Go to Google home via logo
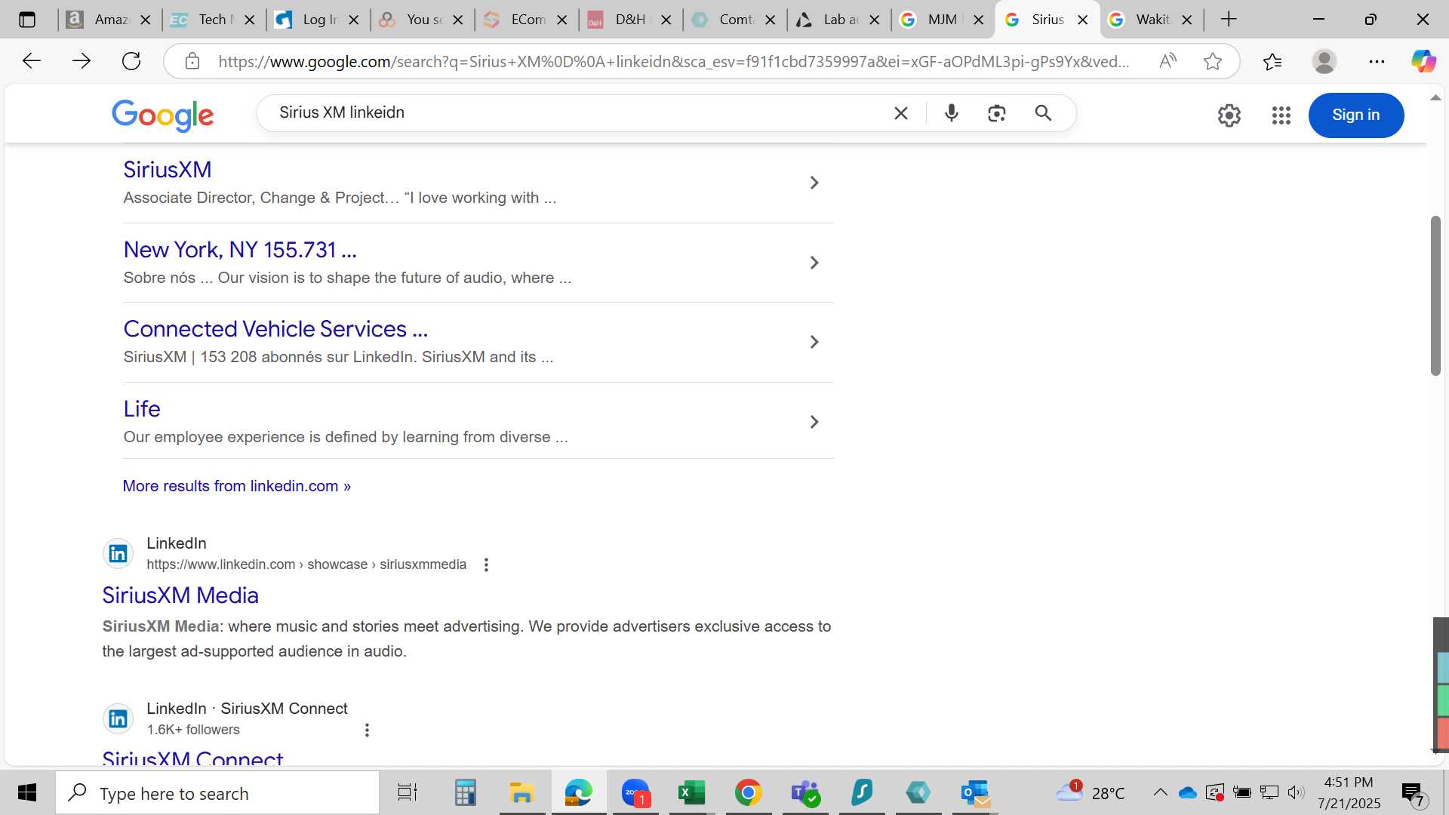The height and width of the screenshot is (815, 1449). pos(163,115)
